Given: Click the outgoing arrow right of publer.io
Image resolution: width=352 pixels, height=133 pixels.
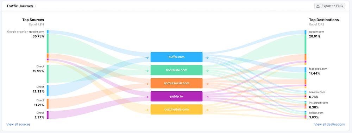Looking at the screenshot, I should click(207, 97).
